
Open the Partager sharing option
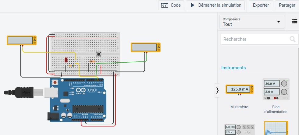coord(287,5)
